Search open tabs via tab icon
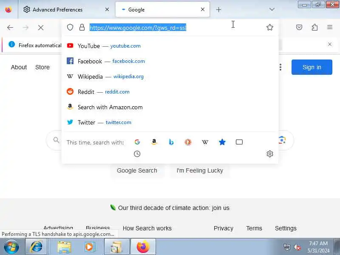Viewport: 340px width, 255px height. click(239, 142)
